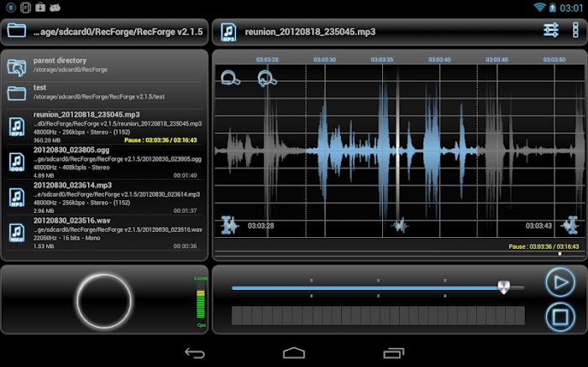Select the right selection marker at 03:03:43
The image size is (588, 367).
(570, 225)
